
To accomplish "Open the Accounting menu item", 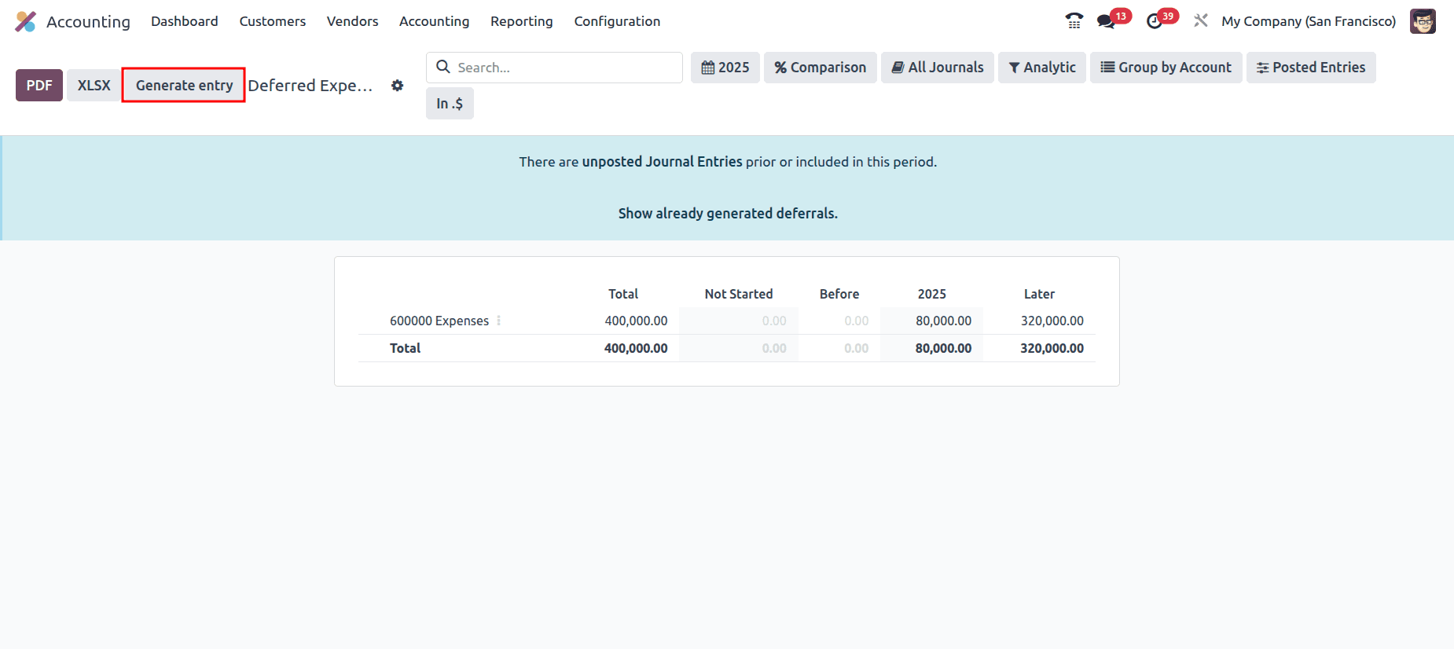I will [x=434, y=21].
